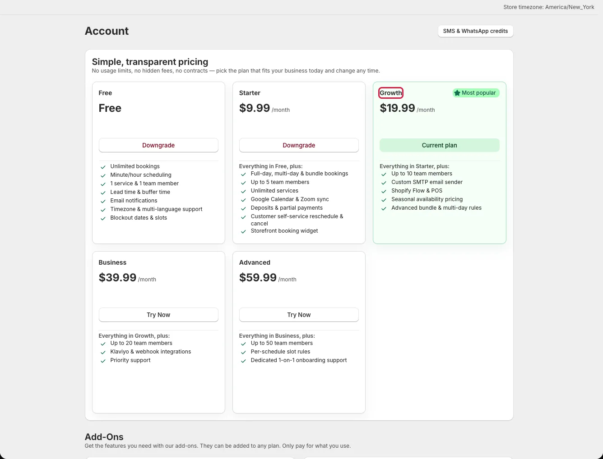
Task: Click the $19.99 price text
Action: tap(397, 108)
